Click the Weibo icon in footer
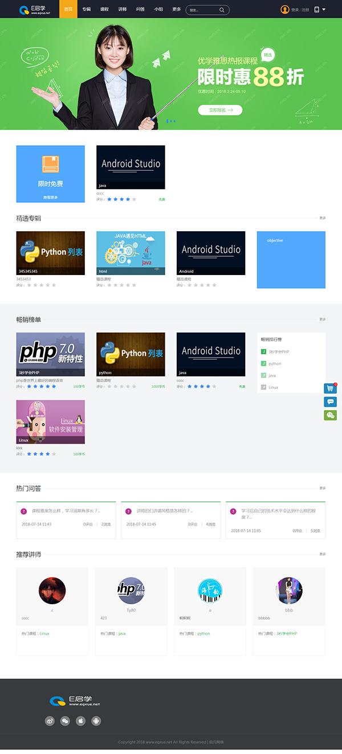Image resolution: width=342 pixels, height=754 pixels. click(50, 721)
